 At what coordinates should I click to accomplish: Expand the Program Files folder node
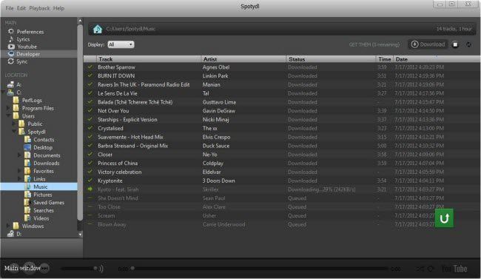pos(9,108)
